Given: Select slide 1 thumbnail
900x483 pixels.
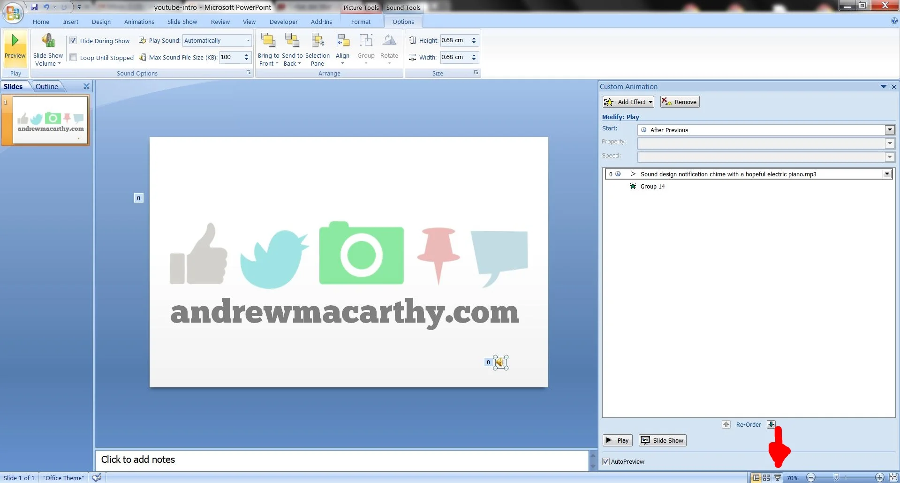Looking at the screenshot, I should pyautogui.click(x=50, y=120).
